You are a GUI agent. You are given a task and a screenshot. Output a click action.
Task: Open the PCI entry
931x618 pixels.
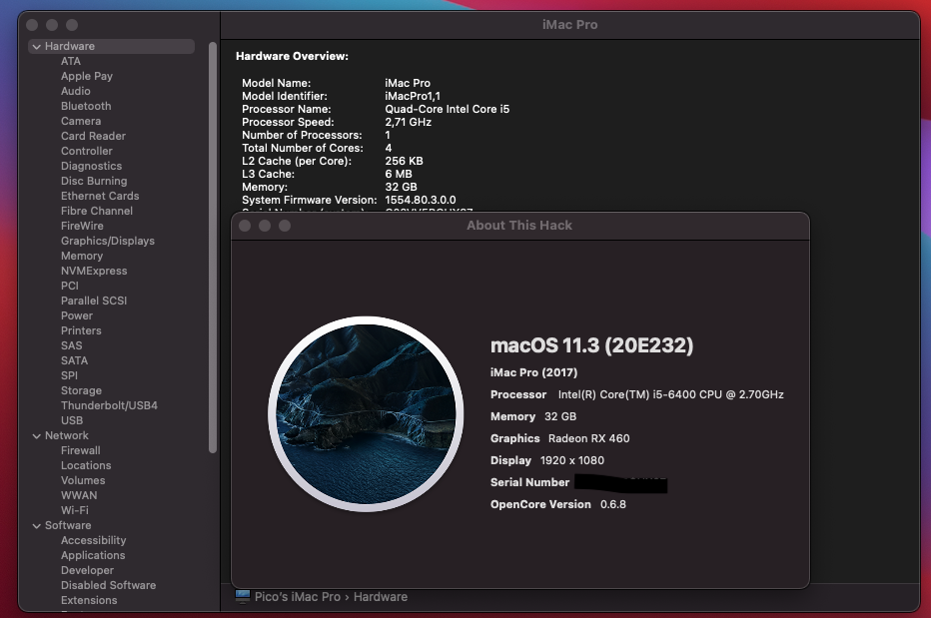click(x=70, y=286)
